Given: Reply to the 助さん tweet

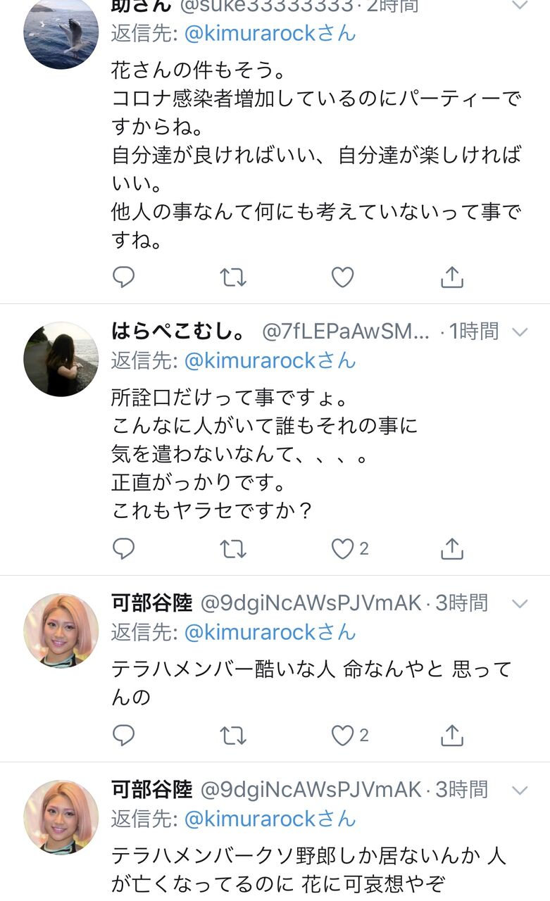Looking at the screenshot, I should [x=123, y=277].
